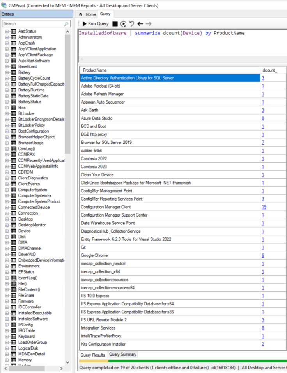Screen dimensions: 287x373
Task: Click the forward arrow in query toolbar
Action: pos(149,24)
